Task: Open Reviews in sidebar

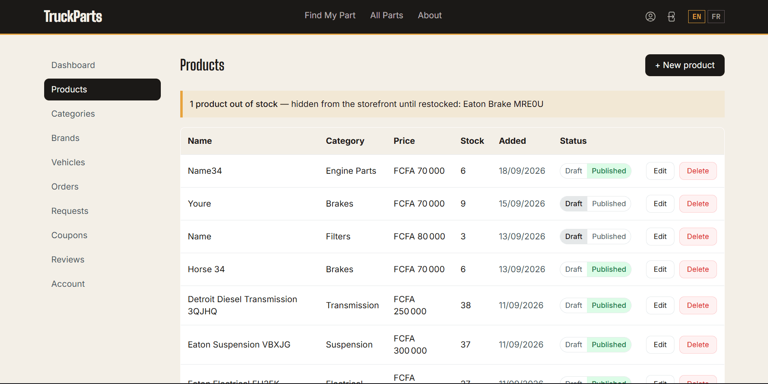Action: pyautogui.click(x=102, y=260)
